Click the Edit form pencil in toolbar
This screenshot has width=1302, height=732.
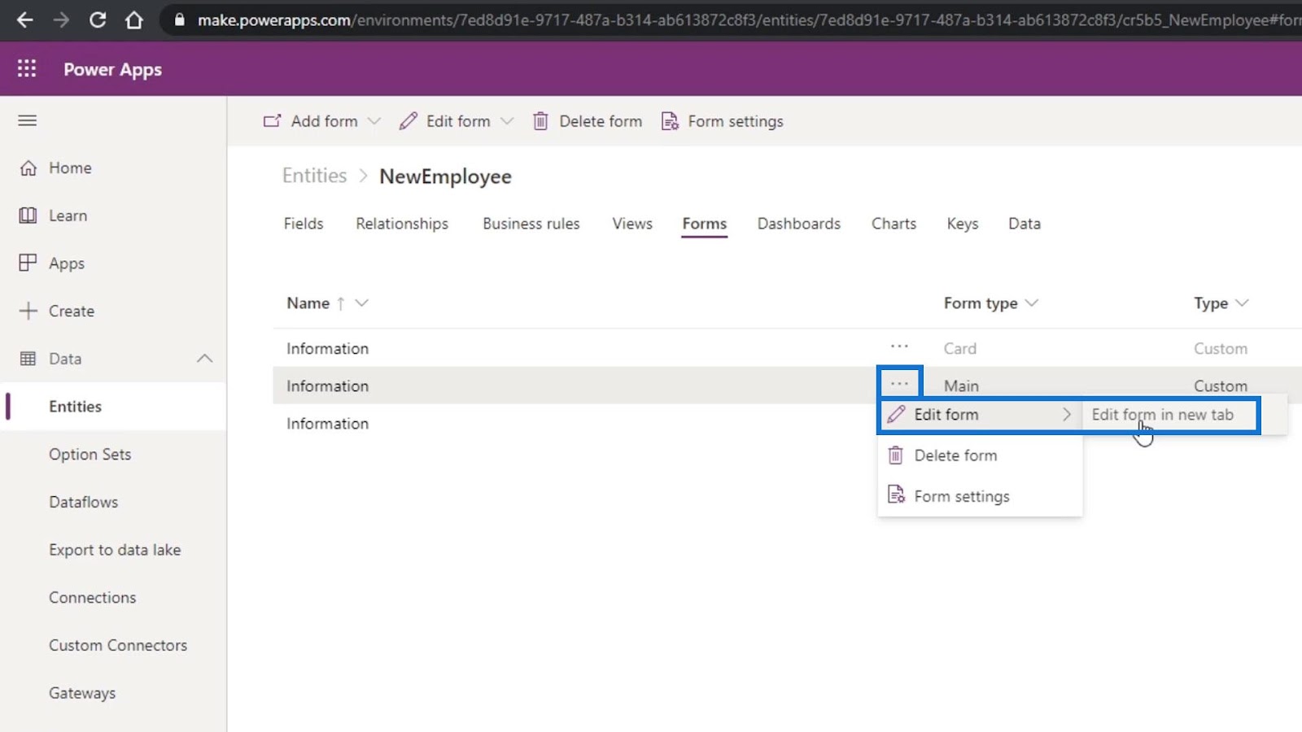click(409, 121)
